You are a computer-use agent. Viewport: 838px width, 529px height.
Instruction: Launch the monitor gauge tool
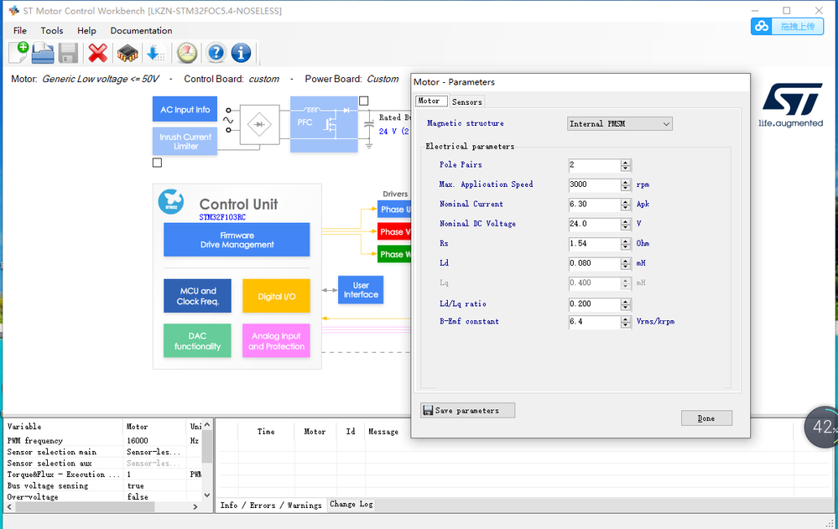tap(187, 53)
